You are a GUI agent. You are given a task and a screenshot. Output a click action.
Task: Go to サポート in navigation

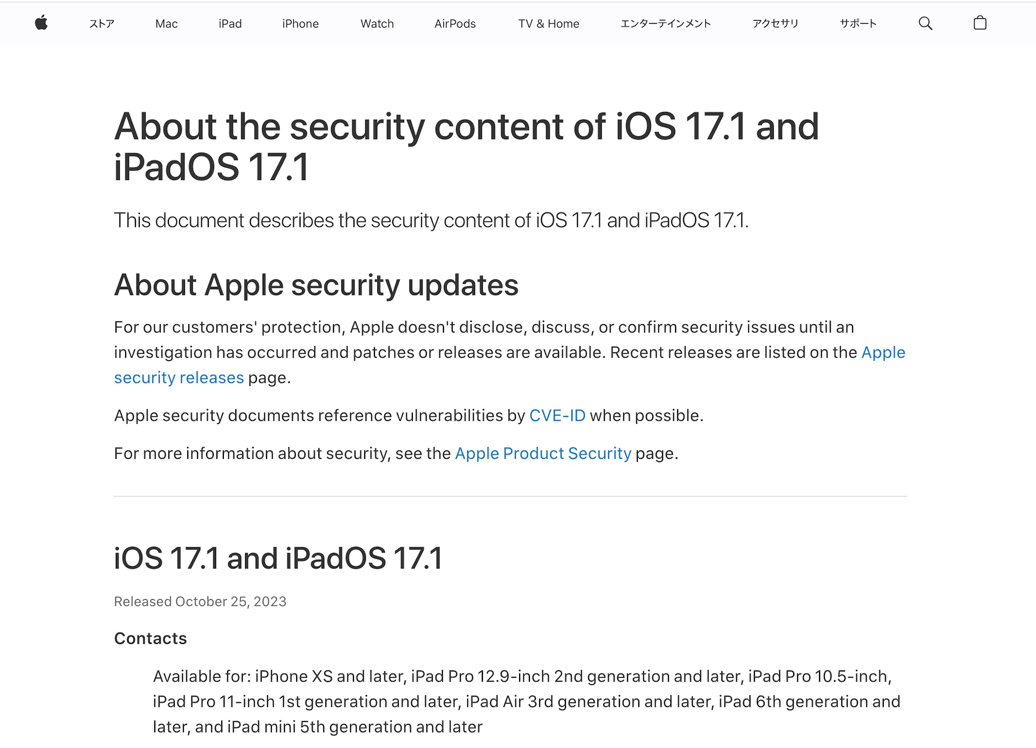click(858, 24)
